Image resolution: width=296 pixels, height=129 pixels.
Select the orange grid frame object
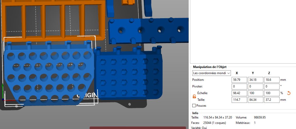54,21
